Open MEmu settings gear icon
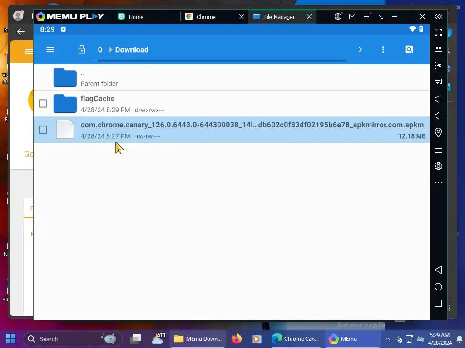The height and width of the screenshot is (348, 465). tap(438, 166)
